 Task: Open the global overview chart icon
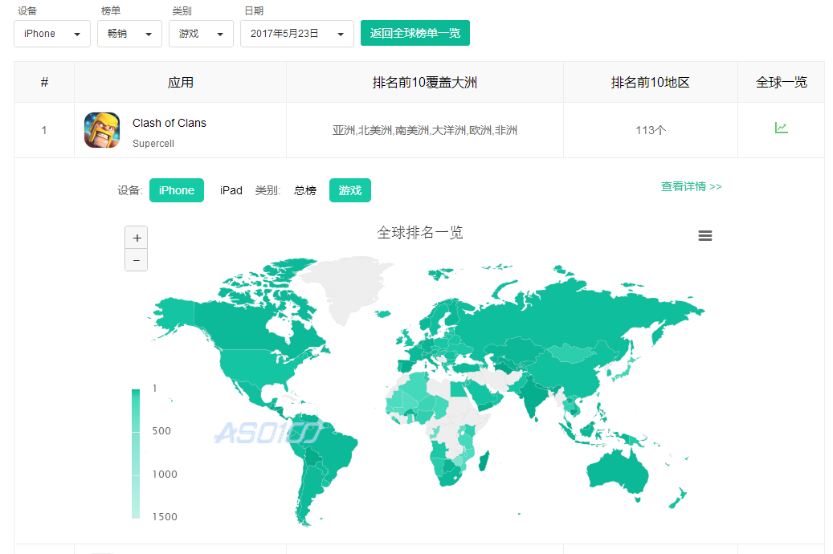781,128
